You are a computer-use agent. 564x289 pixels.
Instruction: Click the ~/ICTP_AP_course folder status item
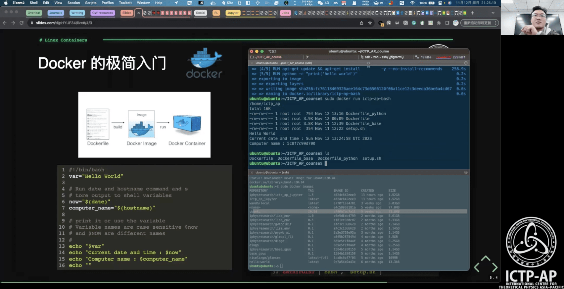point(266,57)
